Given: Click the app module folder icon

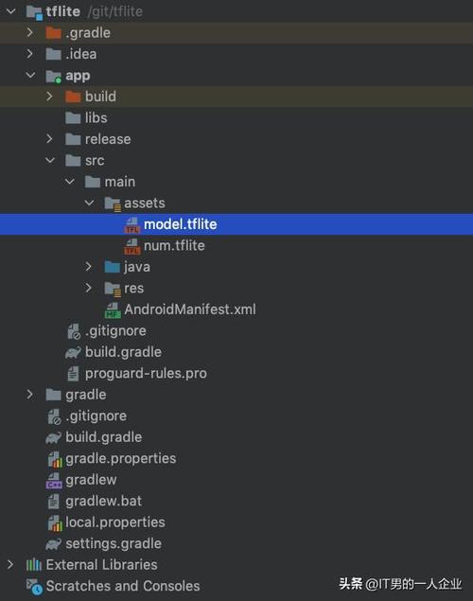Looking at the screenshot, I should [x=54, y=76].
